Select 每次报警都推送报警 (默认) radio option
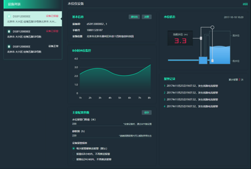This screenshot has width=251, height=169. 74,148
